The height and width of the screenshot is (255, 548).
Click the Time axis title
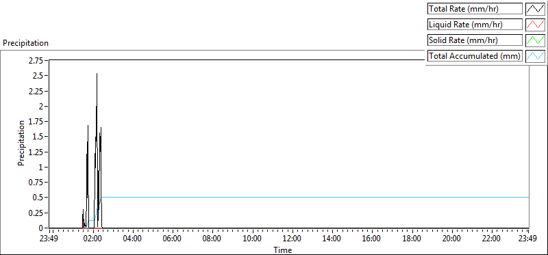click(282, 250)
